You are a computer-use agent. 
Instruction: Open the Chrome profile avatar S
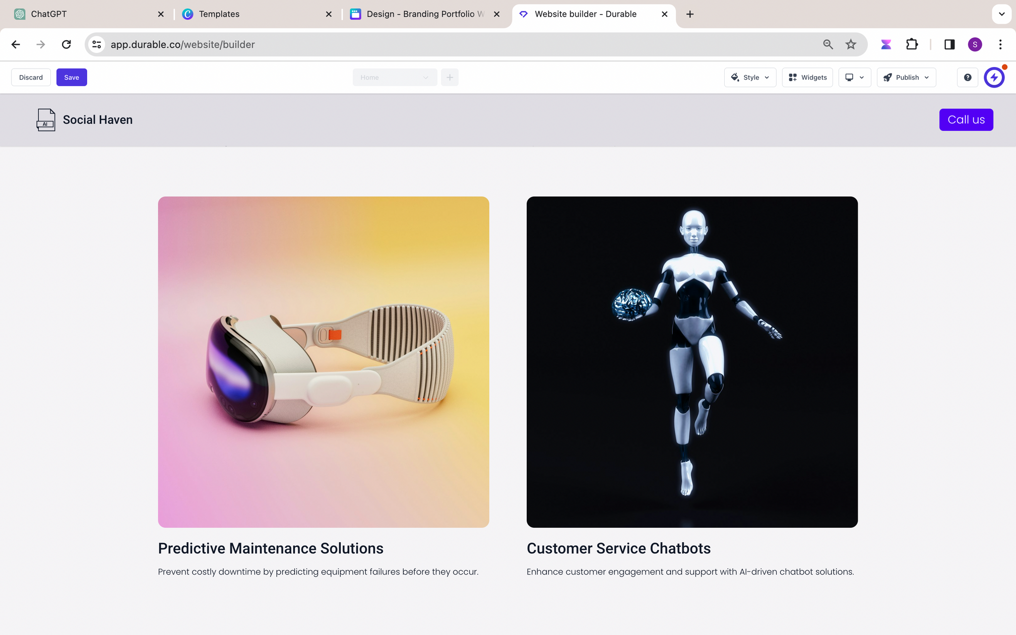point(975,44)
